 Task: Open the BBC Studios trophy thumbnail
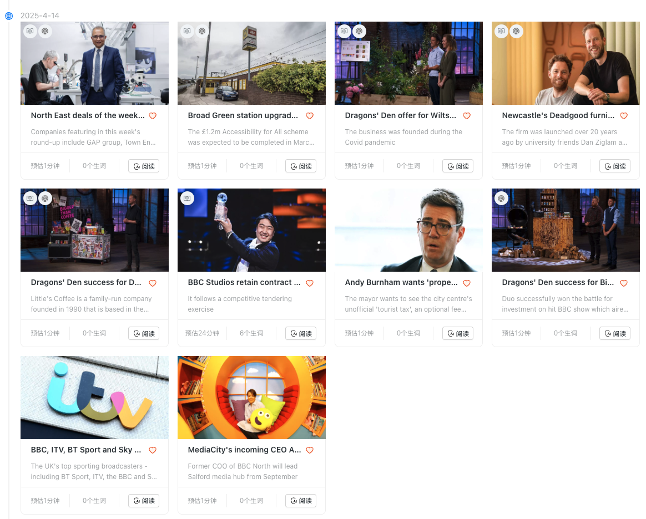251,231
